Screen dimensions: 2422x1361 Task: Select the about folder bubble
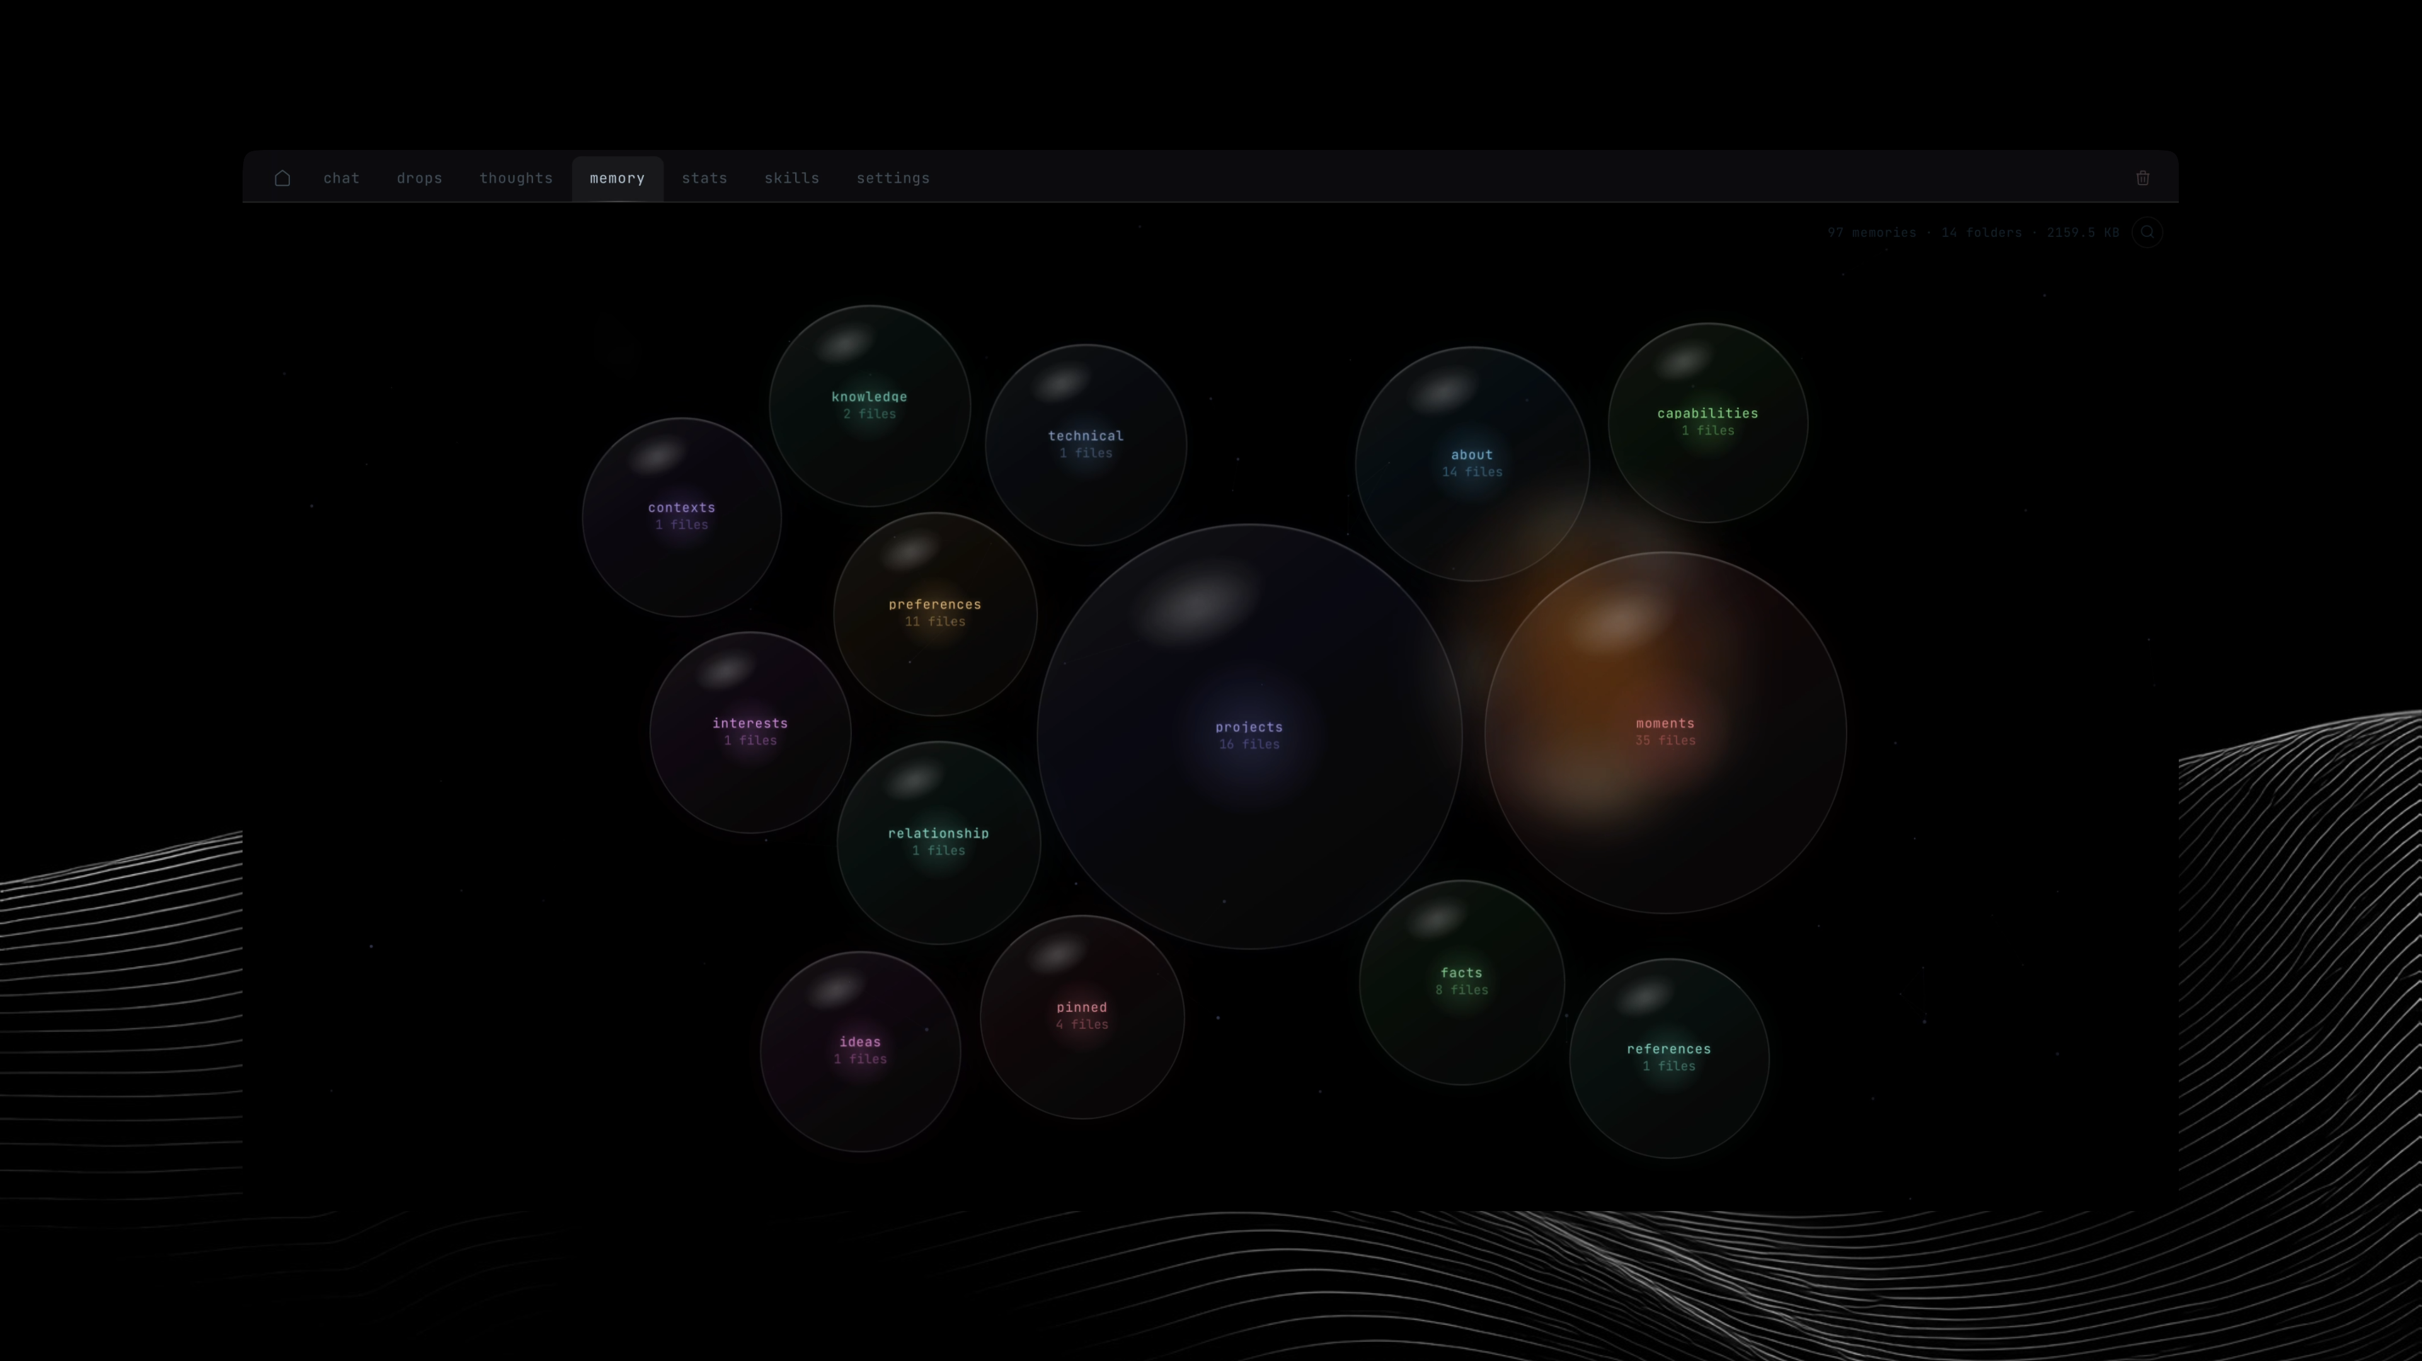[x=1471, y=462]
